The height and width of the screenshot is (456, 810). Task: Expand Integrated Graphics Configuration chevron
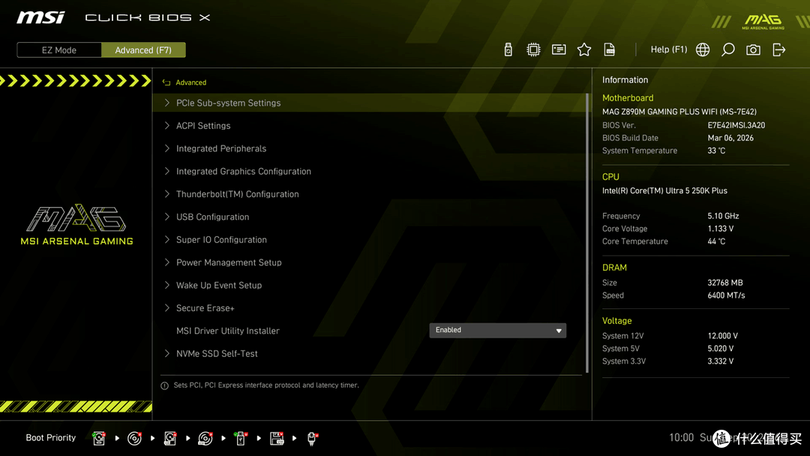click(x=166, y=171)
